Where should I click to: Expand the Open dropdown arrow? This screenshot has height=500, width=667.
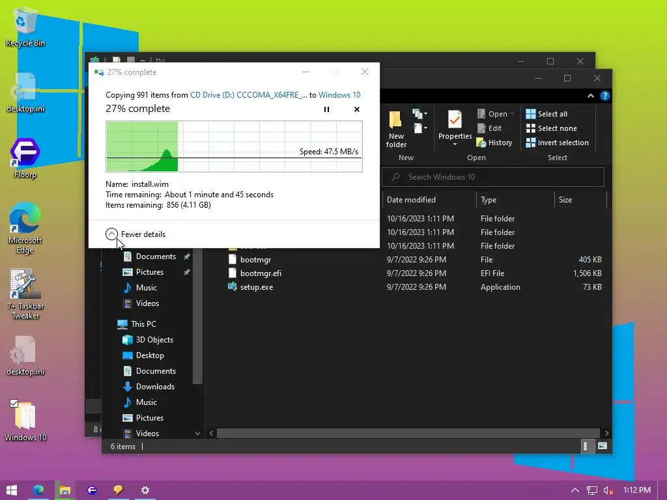pos(512,114)
